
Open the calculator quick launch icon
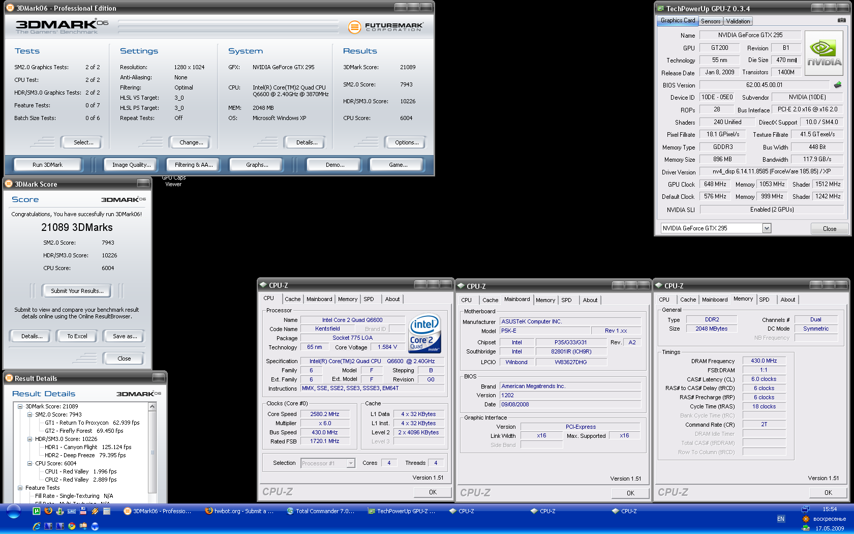[107, 511]
